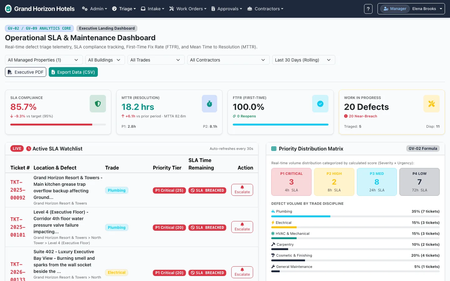The width and height of the screenshot is (450, 281).
Task: Click the Plumbing faucet icon in trade list
Action: click(x=273, y=211)
